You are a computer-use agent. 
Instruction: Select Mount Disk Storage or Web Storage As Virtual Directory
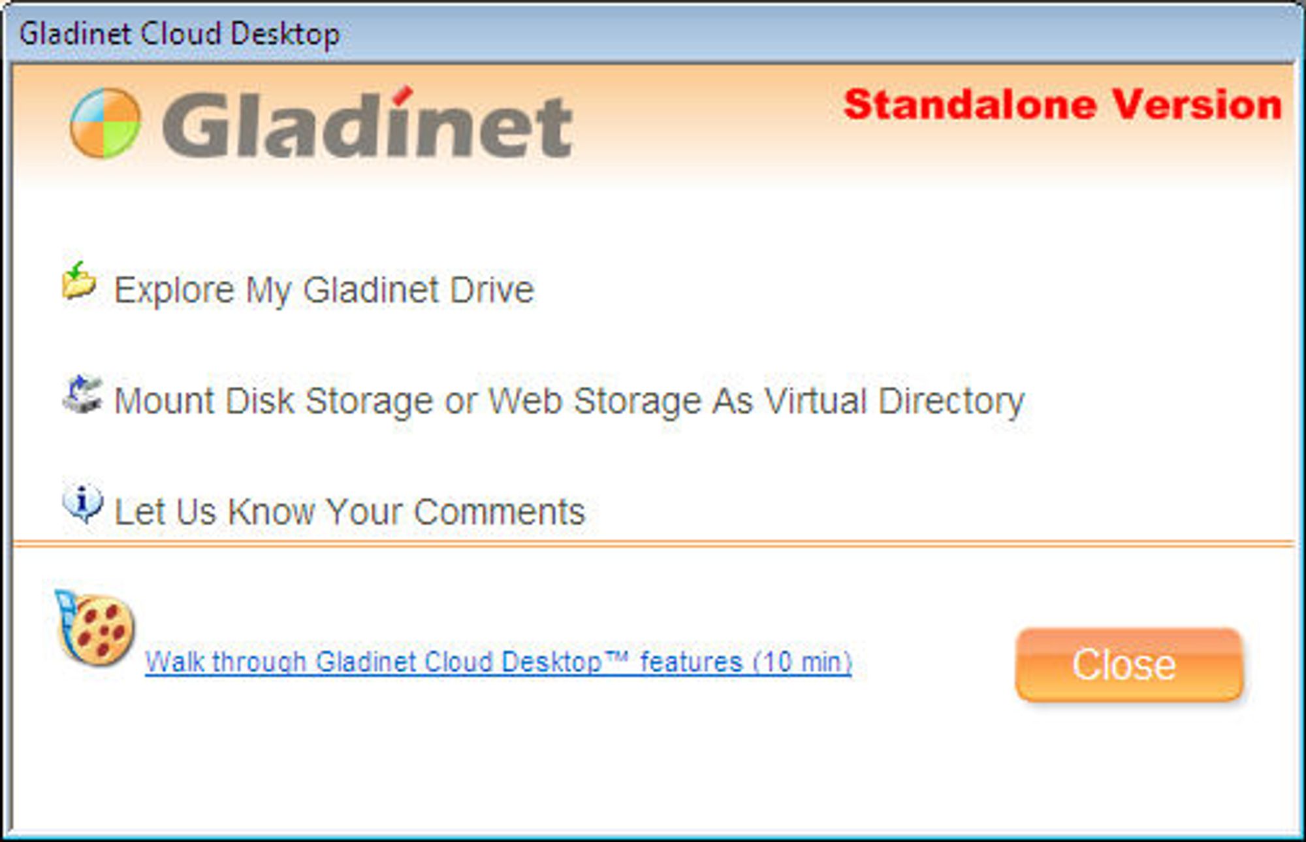click(569, 400)
